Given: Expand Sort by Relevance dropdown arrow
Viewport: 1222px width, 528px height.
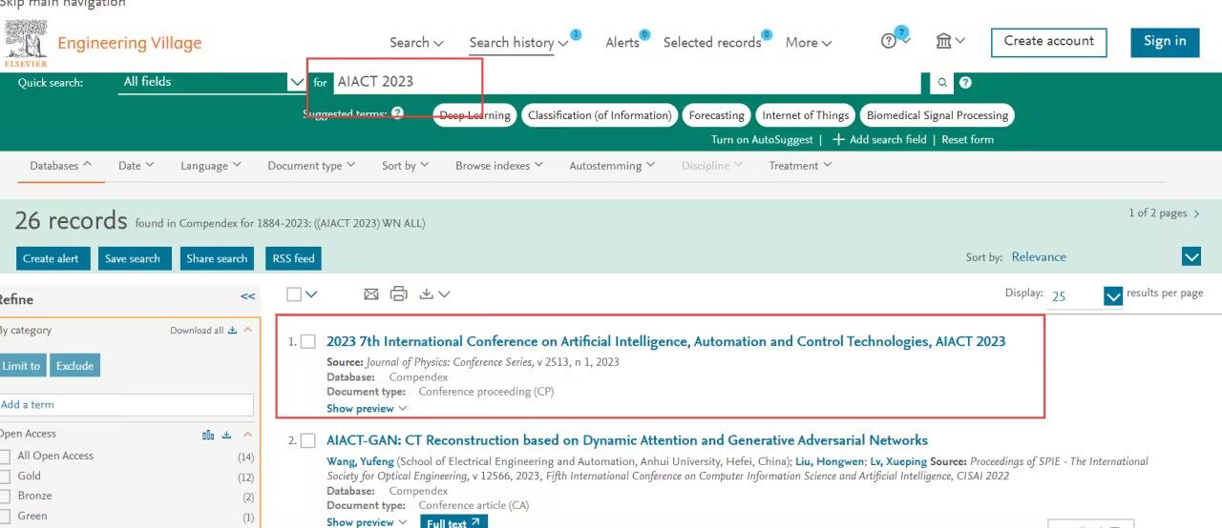Looking at the screenshot, I should tap(1191, 256).
